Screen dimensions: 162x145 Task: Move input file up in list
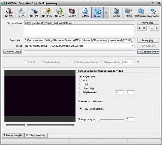point(140,28)
